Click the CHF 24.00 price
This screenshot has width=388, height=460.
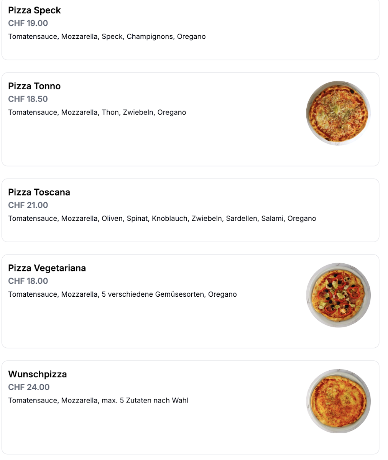pos(29,388)
